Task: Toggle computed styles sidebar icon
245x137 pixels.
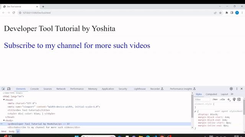Action: [x=239, y=99]
